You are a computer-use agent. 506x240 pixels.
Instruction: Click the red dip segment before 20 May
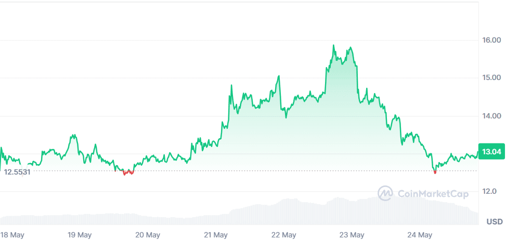click(127, 172)
